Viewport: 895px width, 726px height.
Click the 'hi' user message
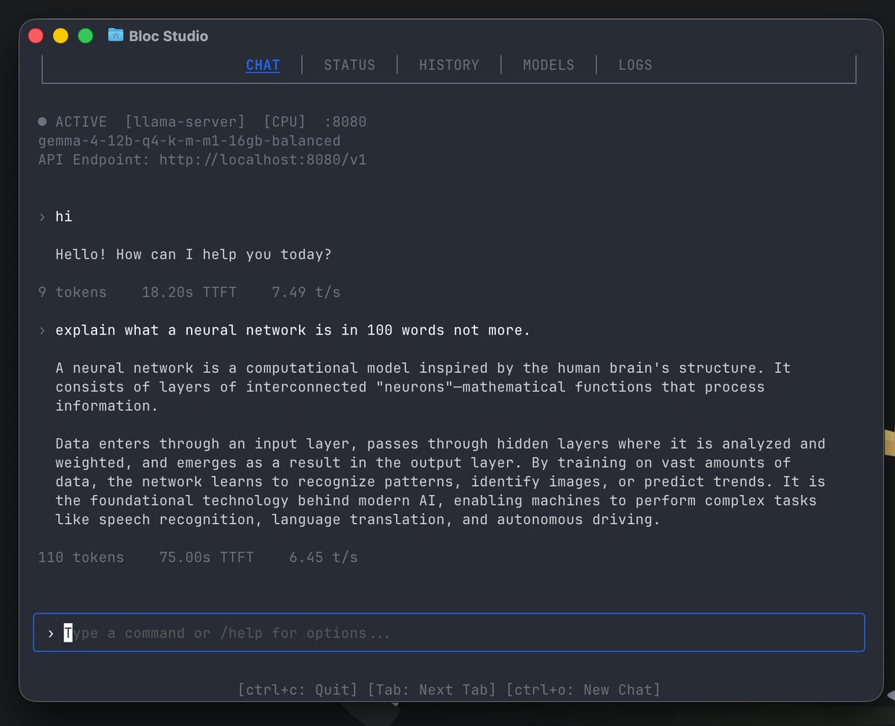coord(64,217)
